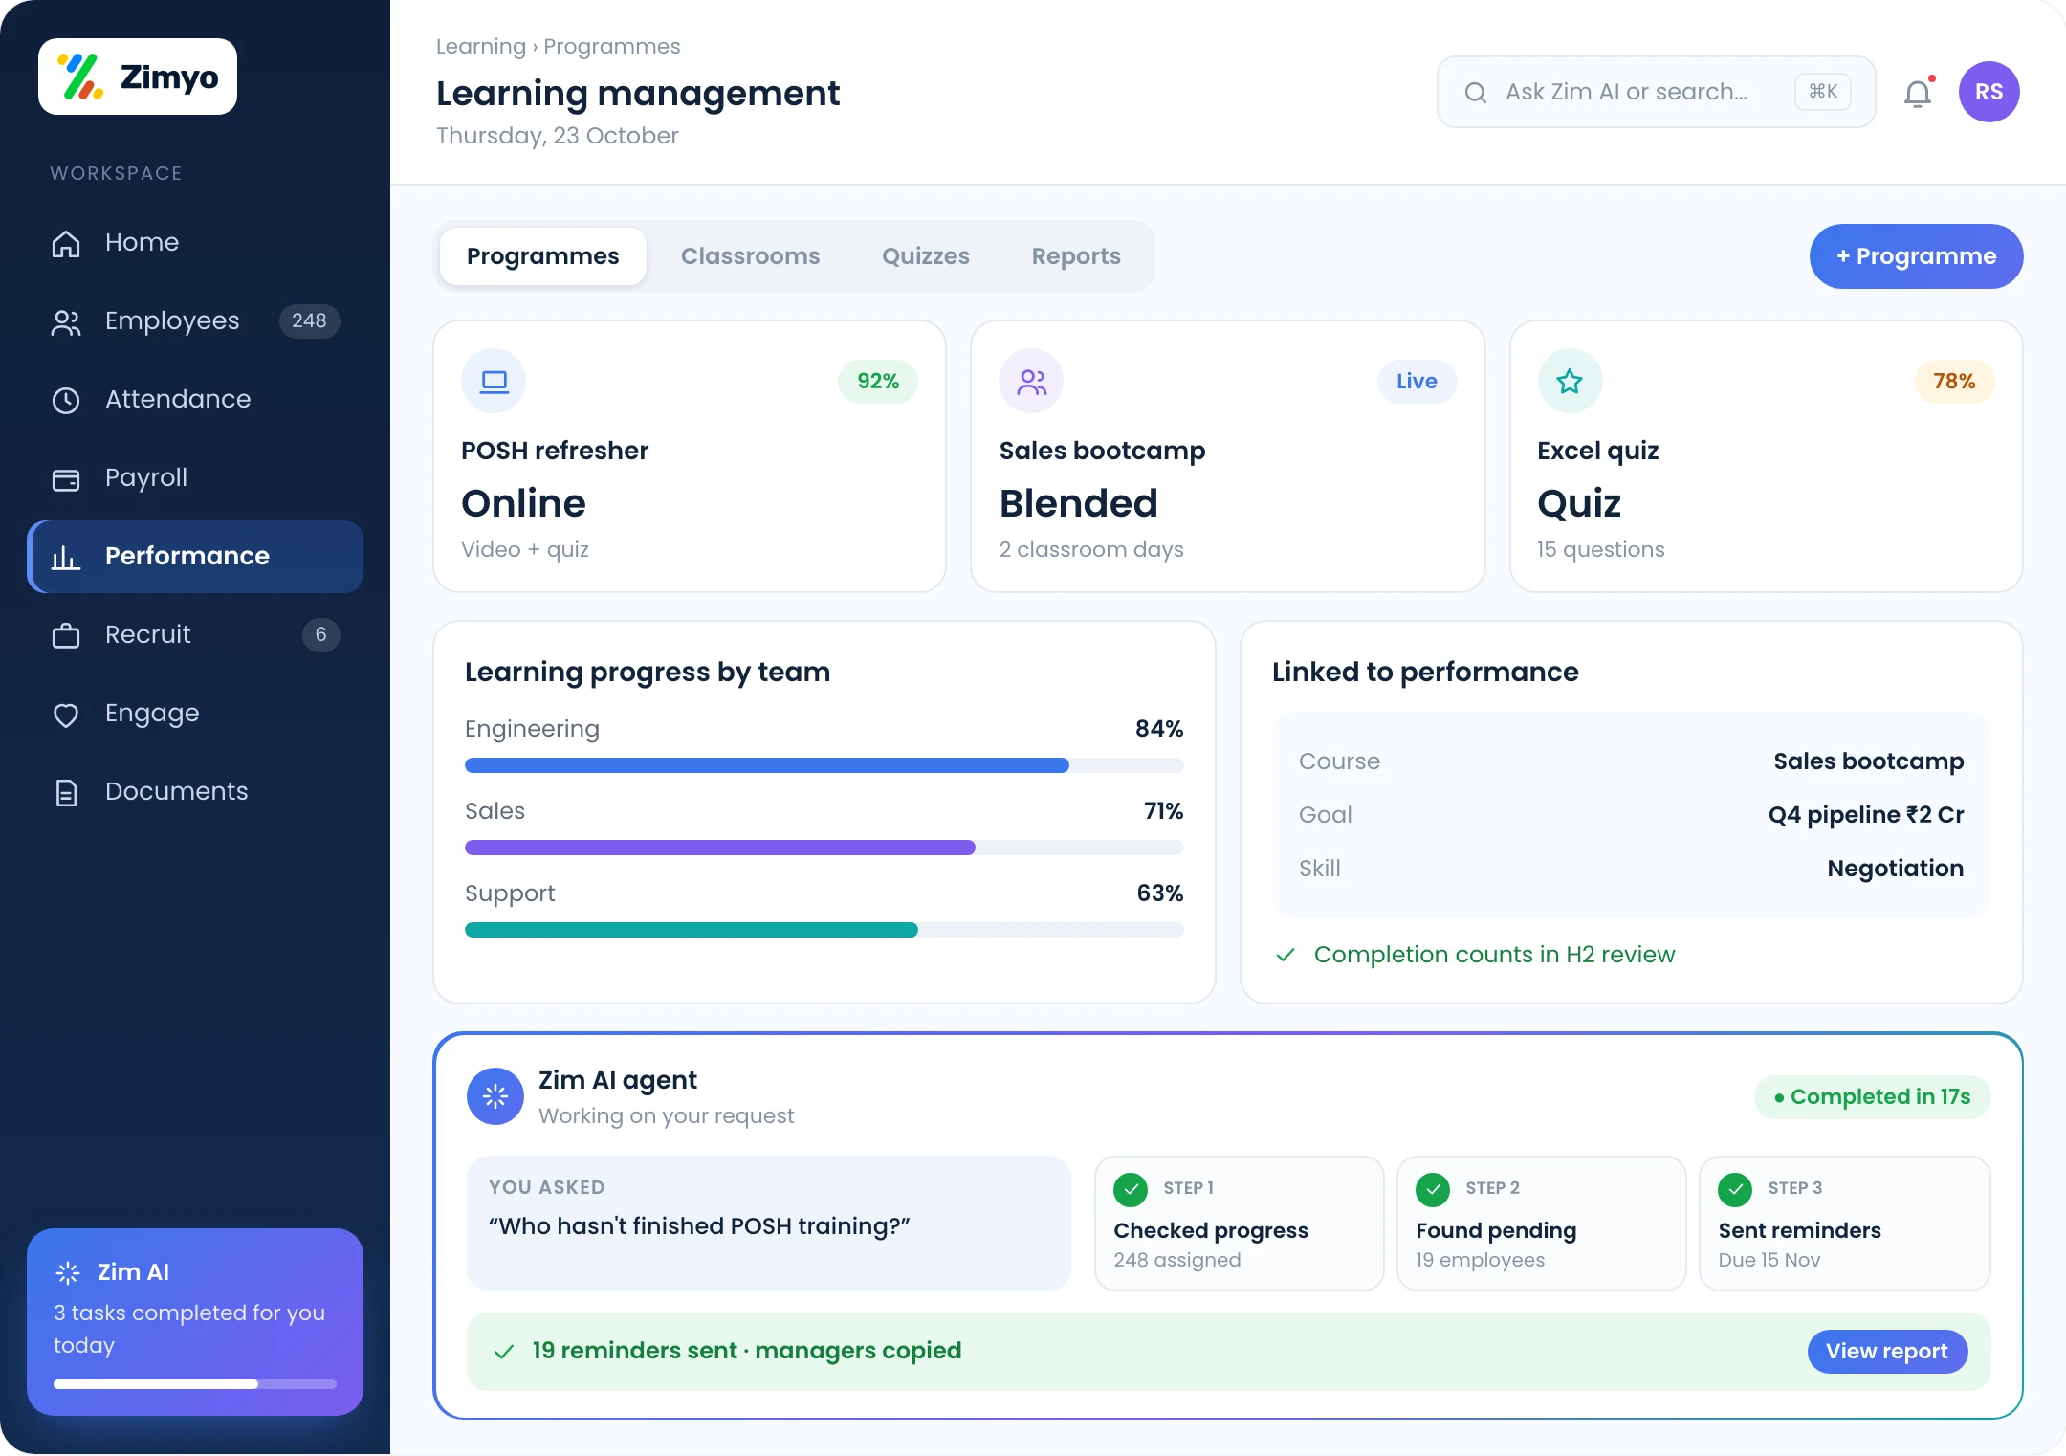Click the Live badge on Sales bootcamp

[1417, 381]
